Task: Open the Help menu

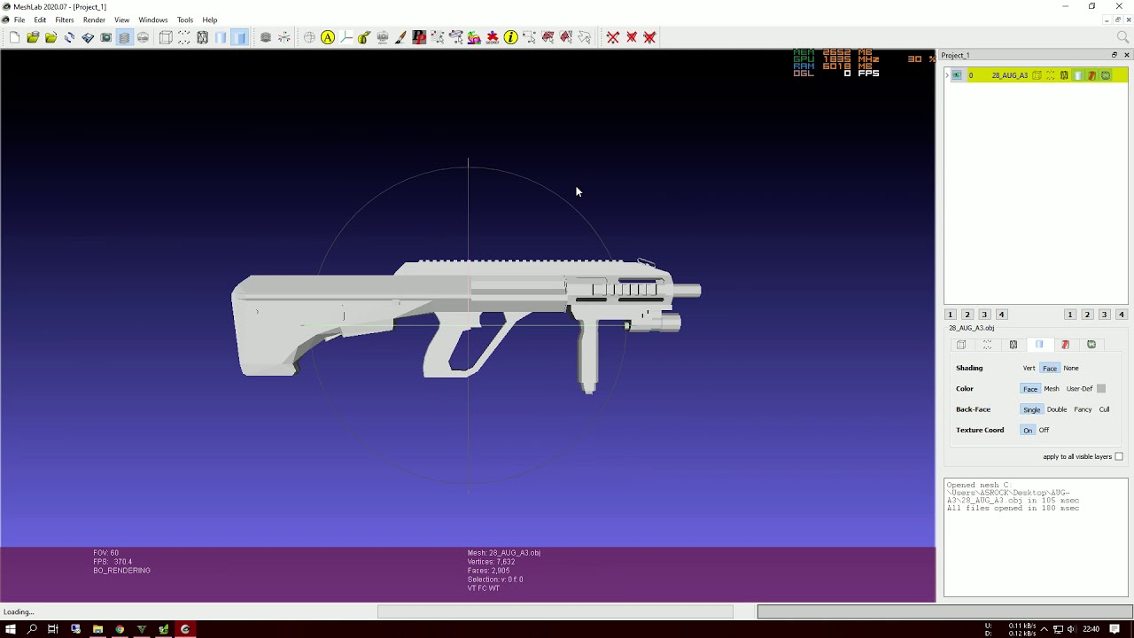Action: [210, 19]
